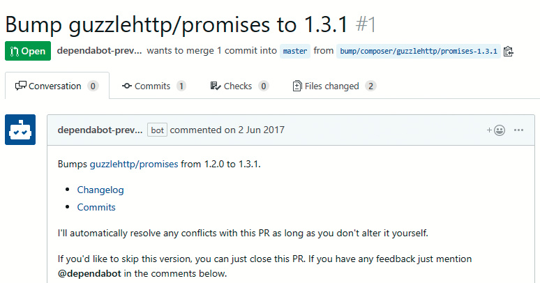
Task: Click the Files changed diff icon
Action: 297,86
